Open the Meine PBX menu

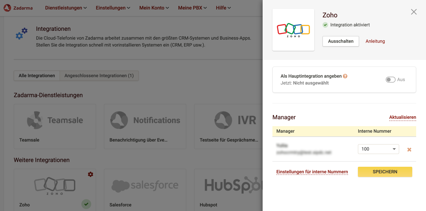click(193, 8)
